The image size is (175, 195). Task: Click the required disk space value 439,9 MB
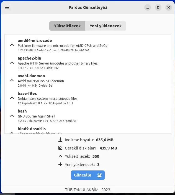pos(108,148)
